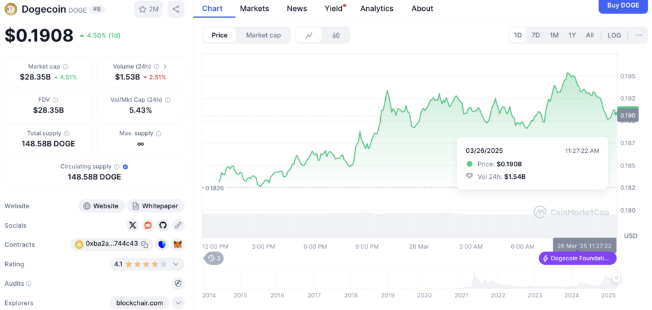The height and width of the screenshot is (310, 652).
Task: Expand the Rating 4.1 dropdown
Action: 176,264
